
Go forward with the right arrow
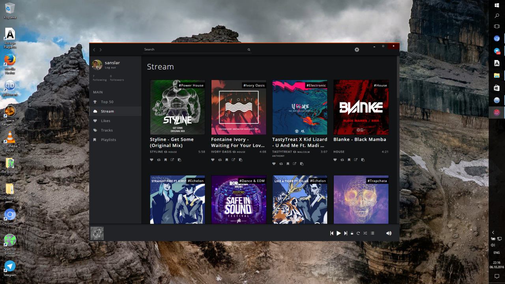coord(101,50)
